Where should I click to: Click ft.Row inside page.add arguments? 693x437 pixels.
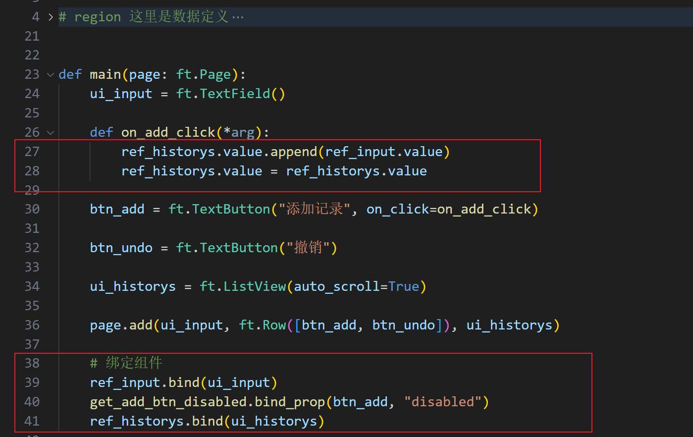[265, 325]
